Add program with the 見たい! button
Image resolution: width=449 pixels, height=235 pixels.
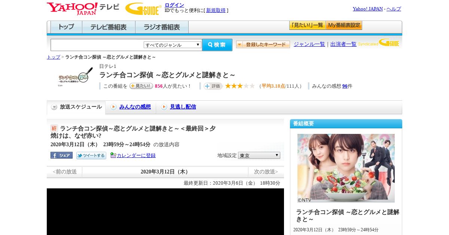click(x=141, y=86)
